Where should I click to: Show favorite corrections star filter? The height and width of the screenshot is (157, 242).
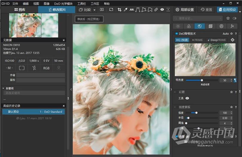click(x=228, y=18)
